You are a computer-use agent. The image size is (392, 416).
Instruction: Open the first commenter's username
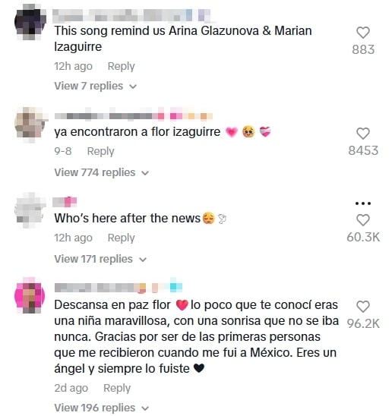click(131, 15)
